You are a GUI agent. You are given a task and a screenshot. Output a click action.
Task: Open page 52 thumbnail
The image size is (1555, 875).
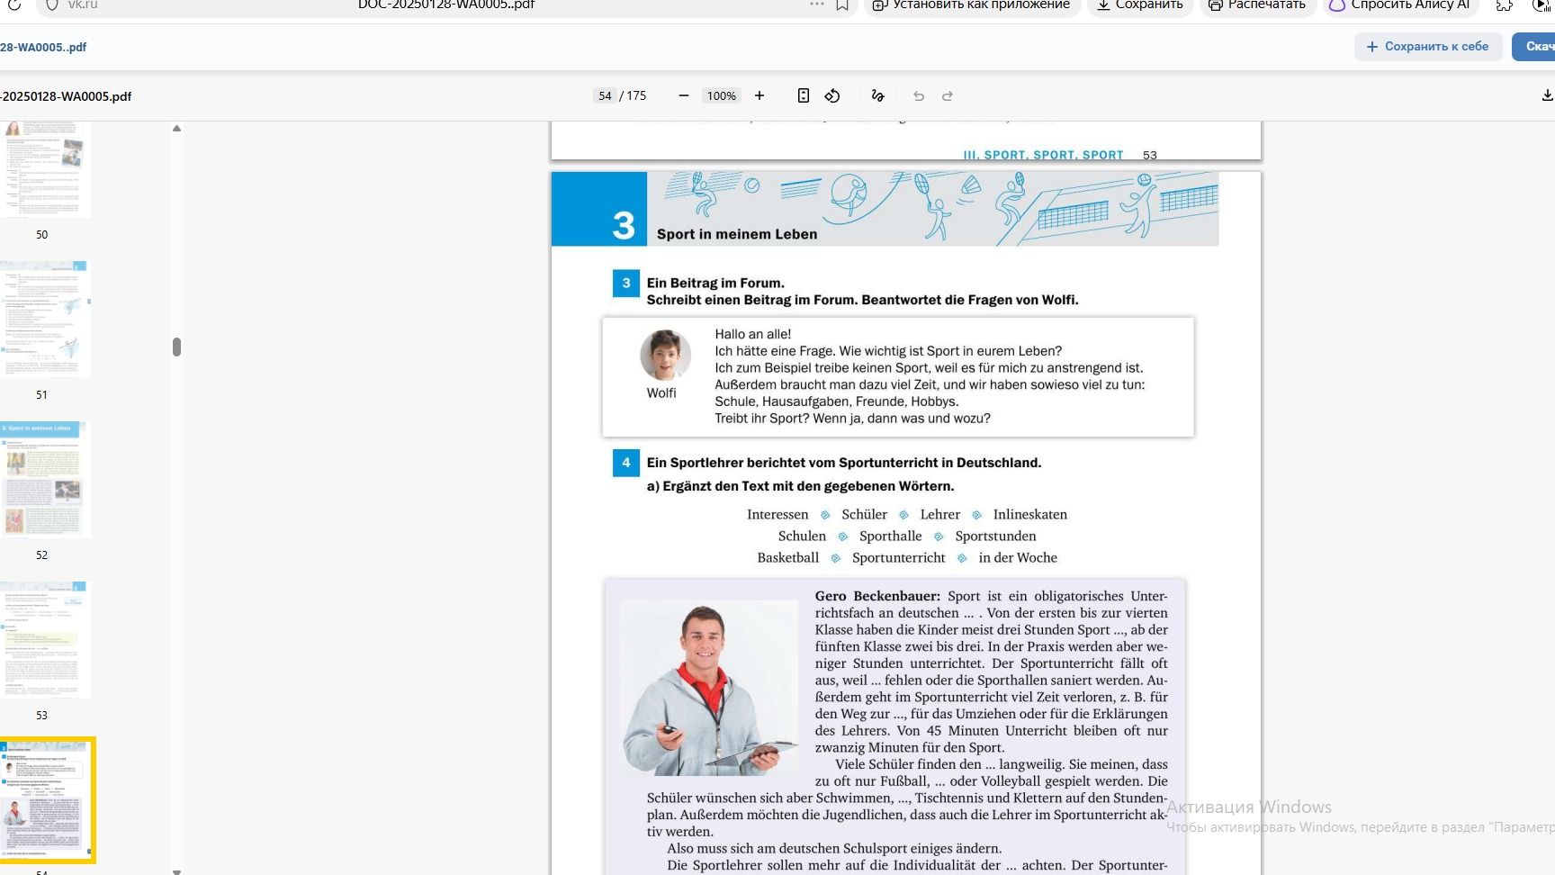click(x=43, y=479)
